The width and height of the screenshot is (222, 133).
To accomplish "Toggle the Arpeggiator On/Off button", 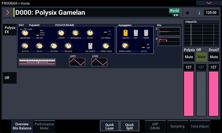I will click(125, 33).
